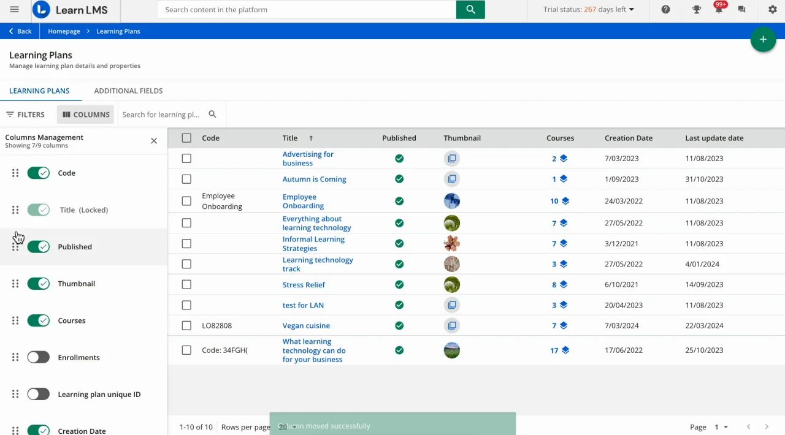Switch to the ADDITIONAL FIELDS tab
The width and height of the screenshot is (785, 435).
point(128,91)
